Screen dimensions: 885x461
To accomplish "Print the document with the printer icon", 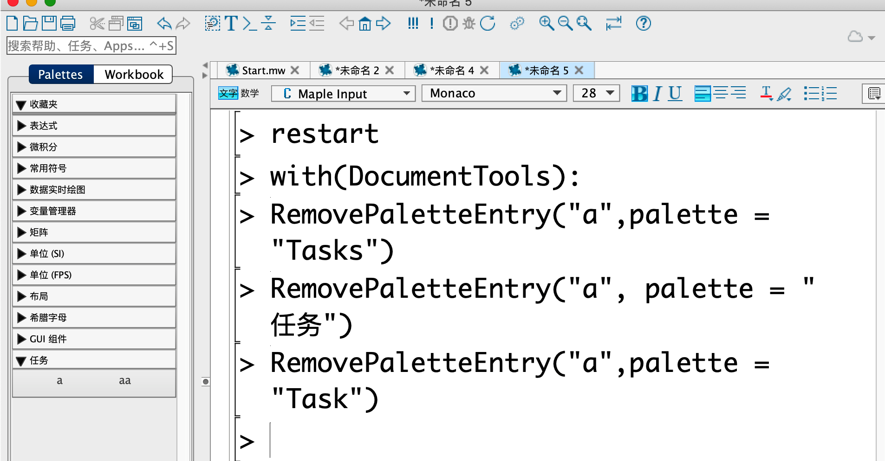I will click(68, 23).
